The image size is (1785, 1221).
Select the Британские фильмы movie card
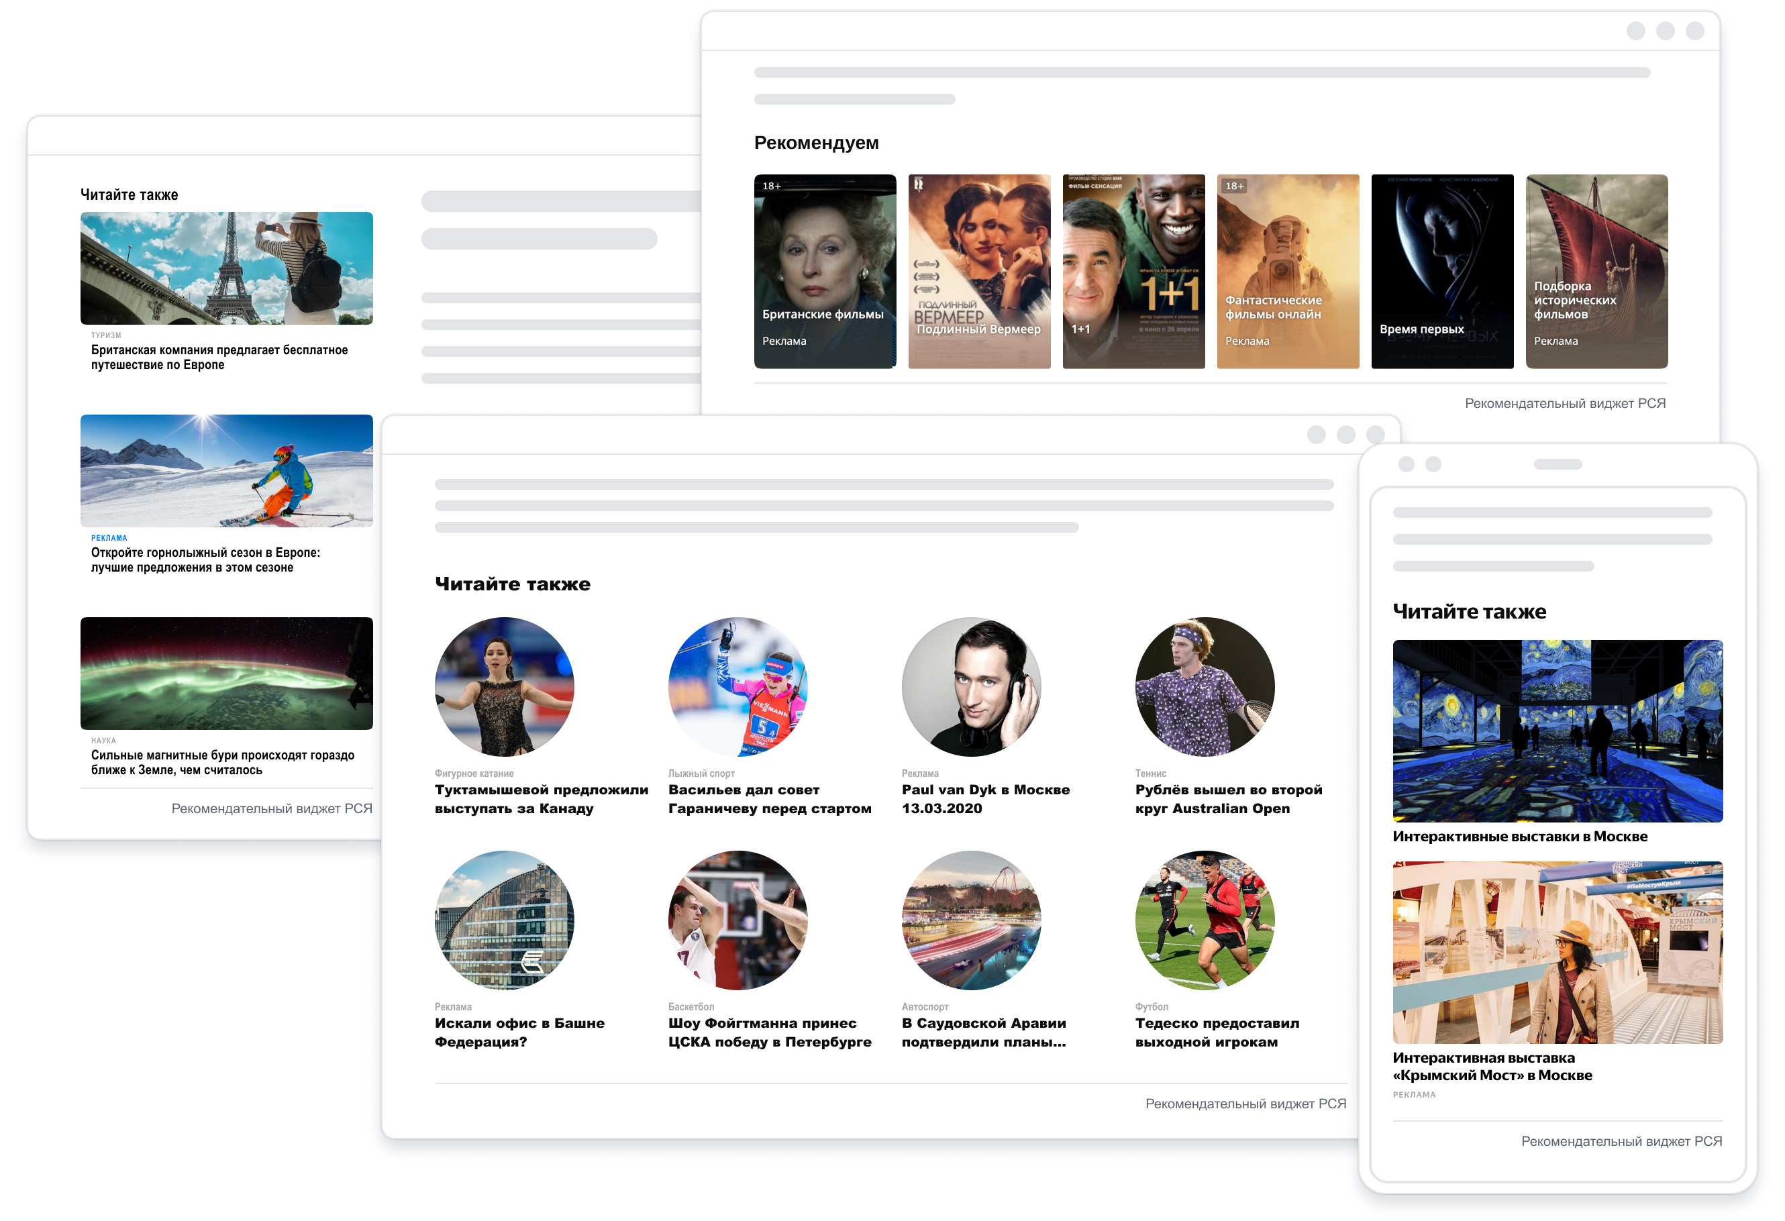pyautogui.click(x=825, y=271)
